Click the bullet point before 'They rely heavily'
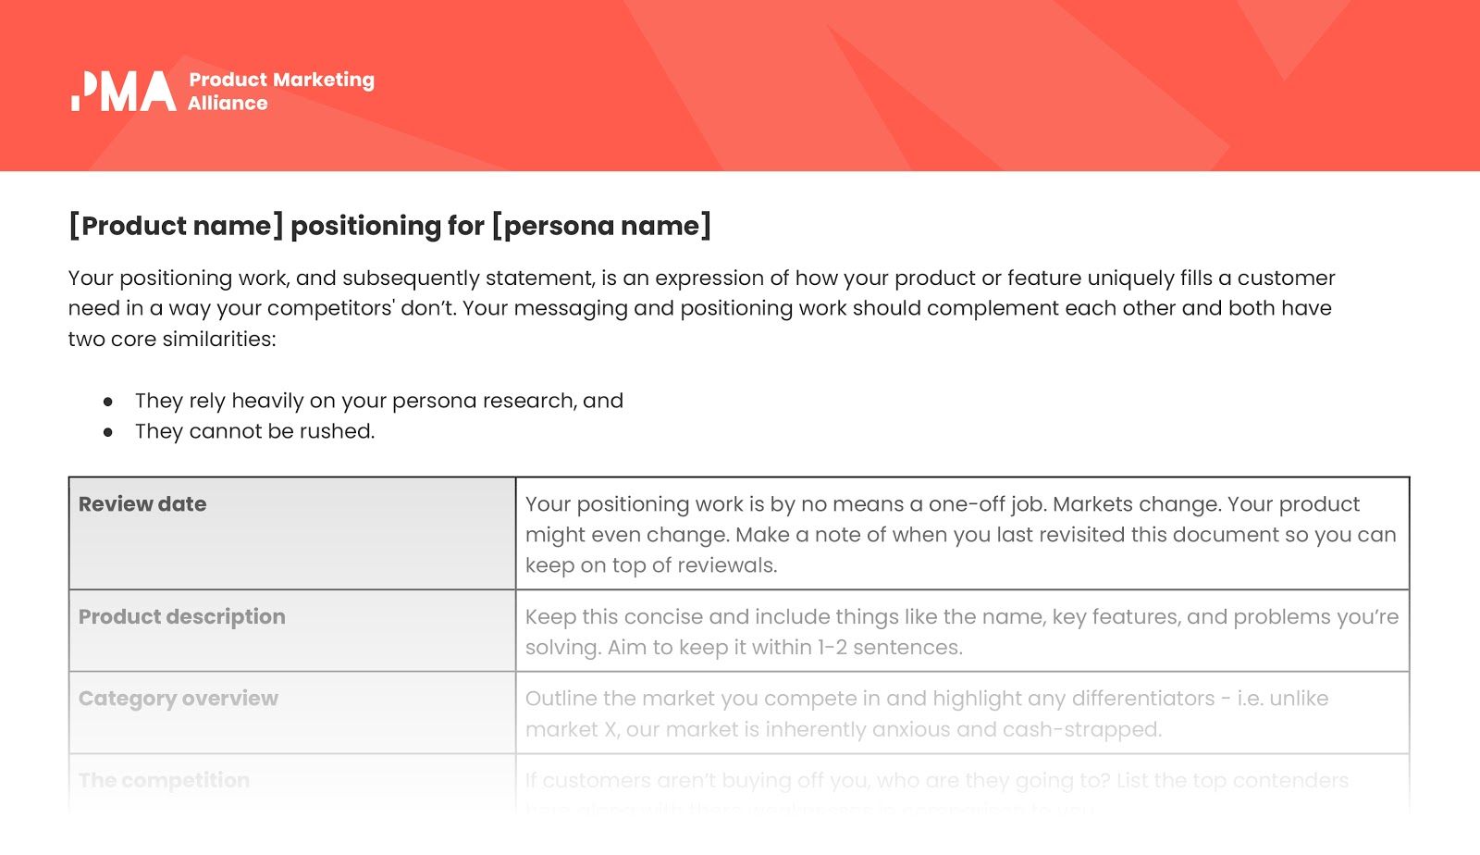 (x=108, y=402)
